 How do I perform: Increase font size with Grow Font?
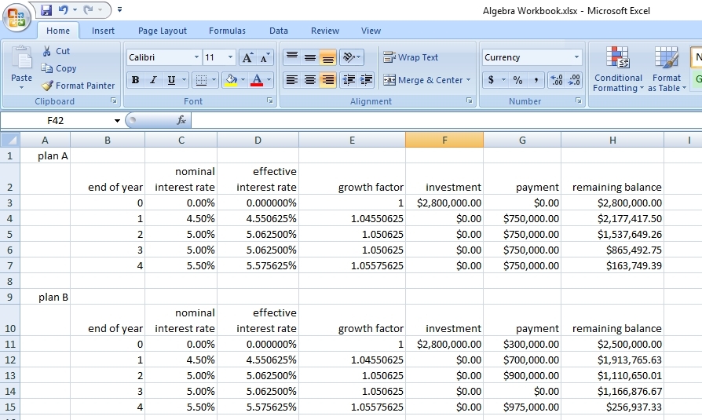pyautogui.click(x=247, y=57)
